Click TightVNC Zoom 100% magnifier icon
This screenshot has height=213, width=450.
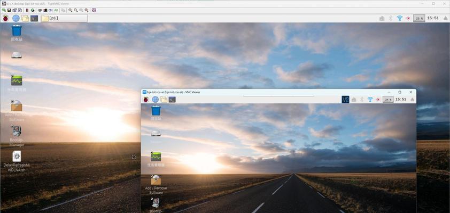click(x=81, y=10)
